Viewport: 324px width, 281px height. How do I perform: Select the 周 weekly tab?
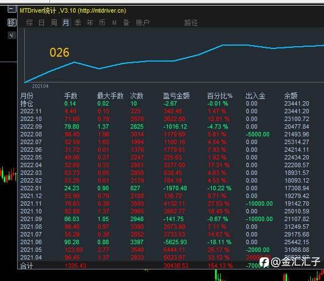tap(54, 23)
